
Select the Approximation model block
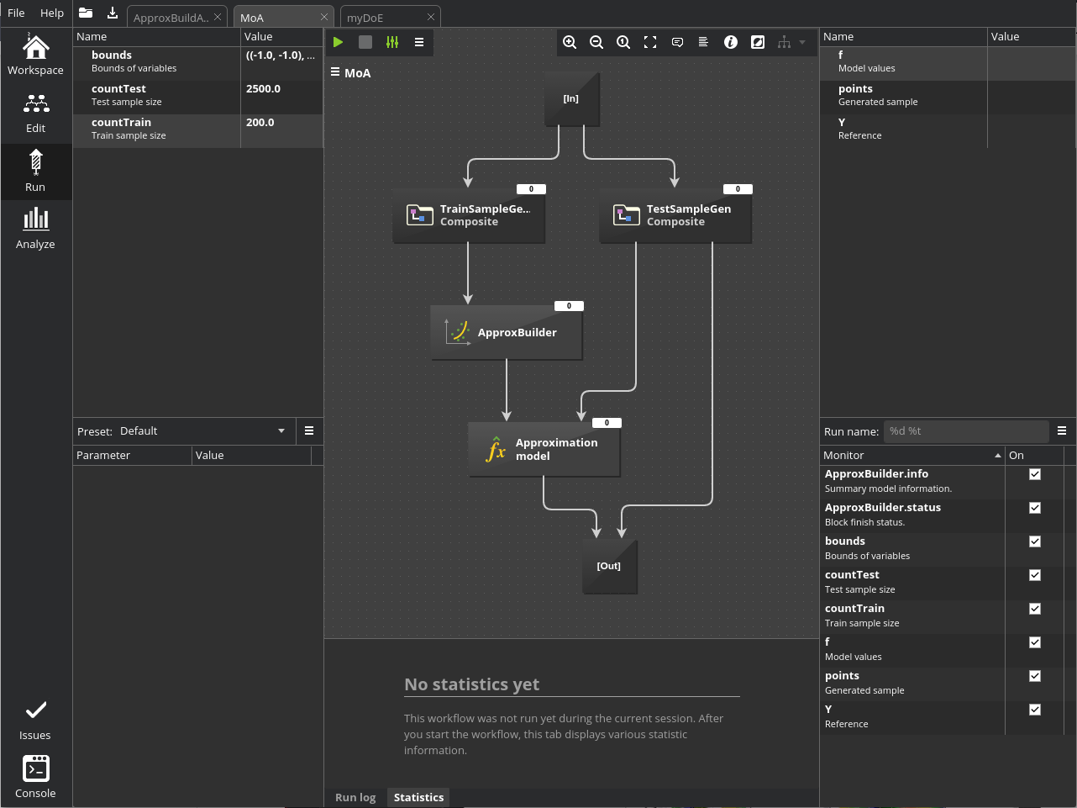[x=544, y=449]
